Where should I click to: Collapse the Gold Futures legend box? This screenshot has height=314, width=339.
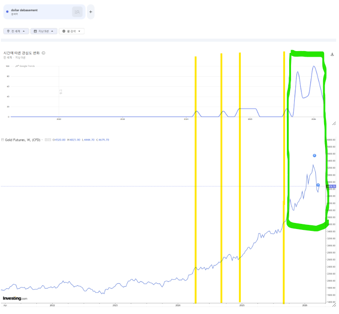tap(3, 139)
